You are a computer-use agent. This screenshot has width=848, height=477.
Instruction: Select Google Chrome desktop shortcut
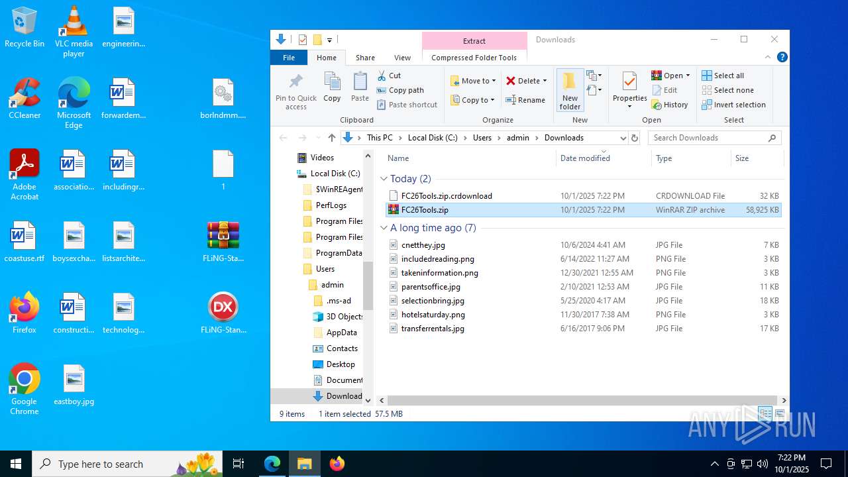coord(25,389)
